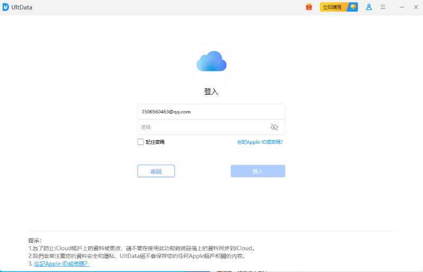Open the forgot Apple ID link in tips

tap(62, 264)
